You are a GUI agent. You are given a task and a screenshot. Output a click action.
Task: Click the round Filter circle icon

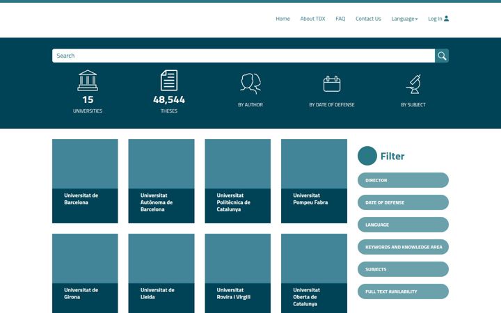click(x=367, y=156)
